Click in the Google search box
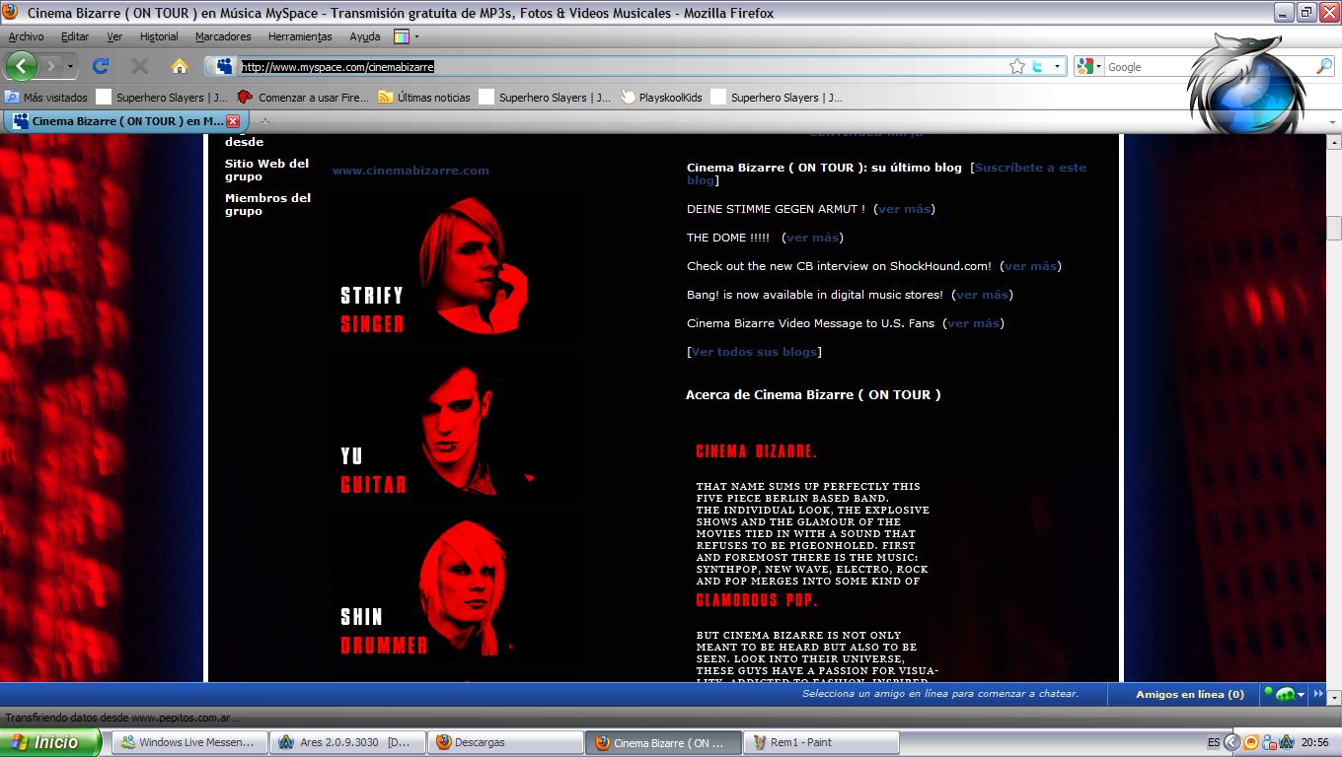This screenshot has width=1342, height=757. (1210, 66)
